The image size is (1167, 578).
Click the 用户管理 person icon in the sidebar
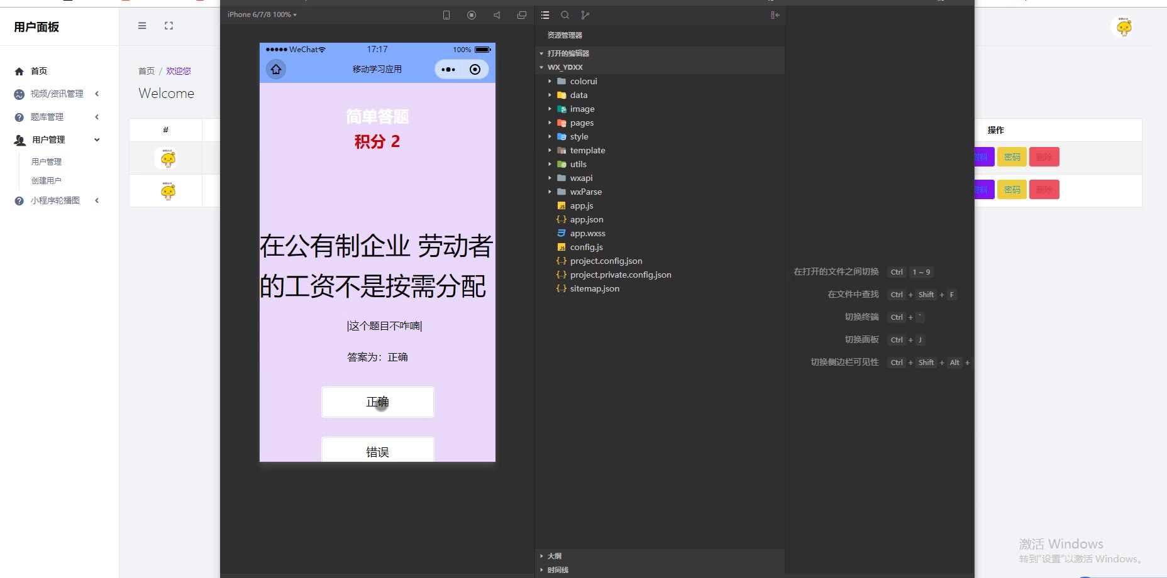[20, 140]
